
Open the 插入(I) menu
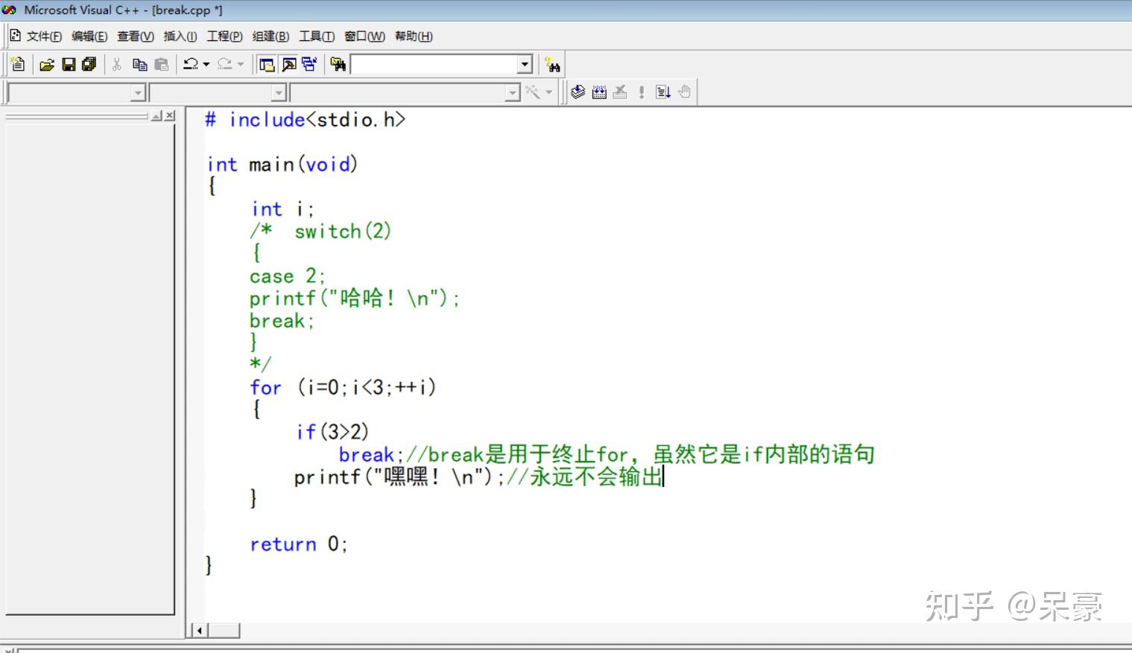pyautogui.click(x=180, y=36)
